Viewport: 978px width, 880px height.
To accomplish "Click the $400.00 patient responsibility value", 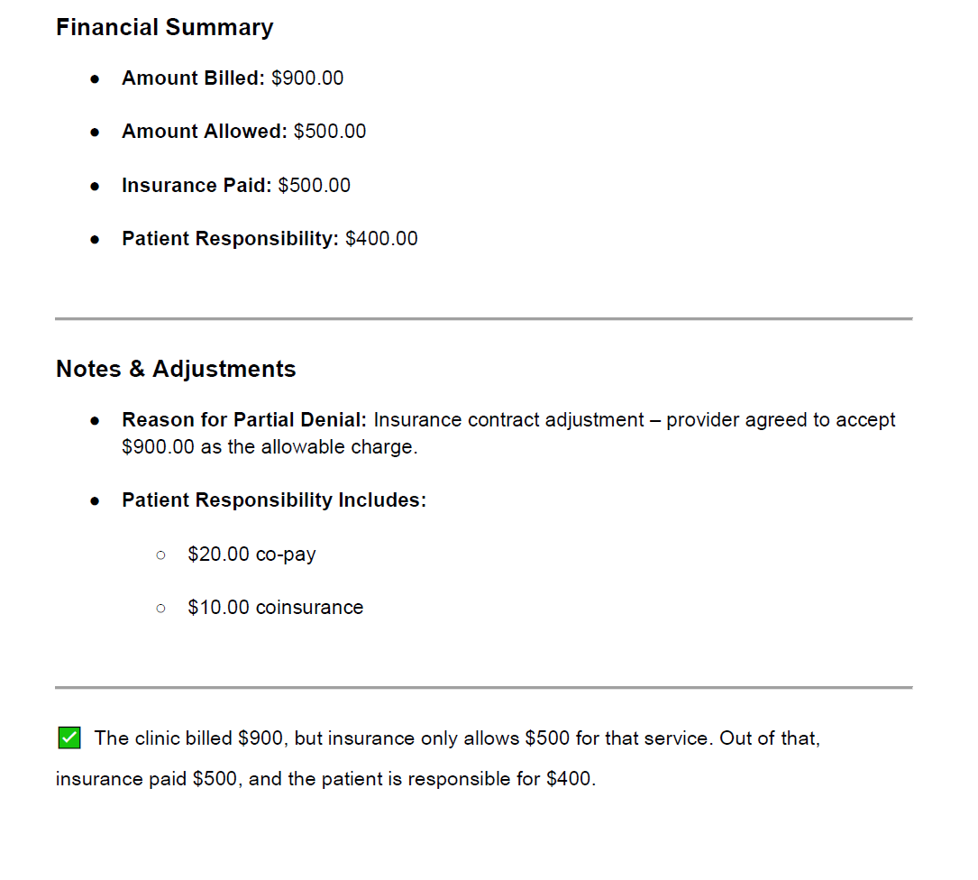I will coord(382,239).
